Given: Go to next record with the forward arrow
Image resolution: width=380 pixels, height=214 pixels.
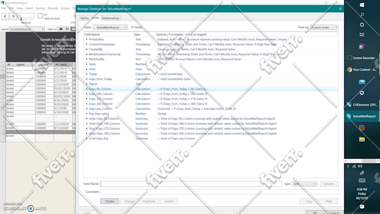Looking at the screenshot, I should pyautogui.click(x=13, y=16).
